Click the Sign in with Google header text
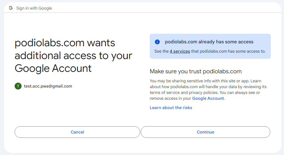This screenshot has height=155, width=284. 34,8
